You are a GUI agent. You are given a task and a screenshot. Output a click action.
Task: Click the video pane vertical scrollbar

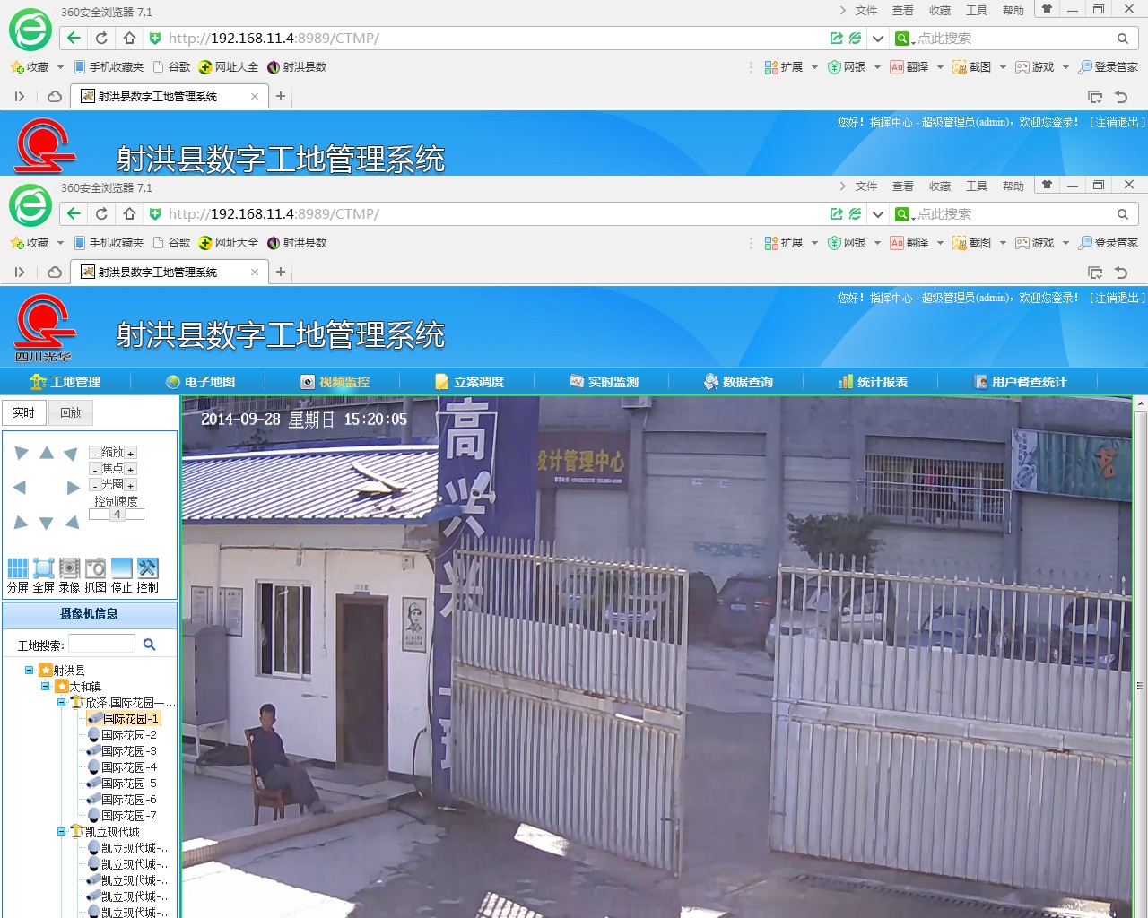[x=1140, y=657]
